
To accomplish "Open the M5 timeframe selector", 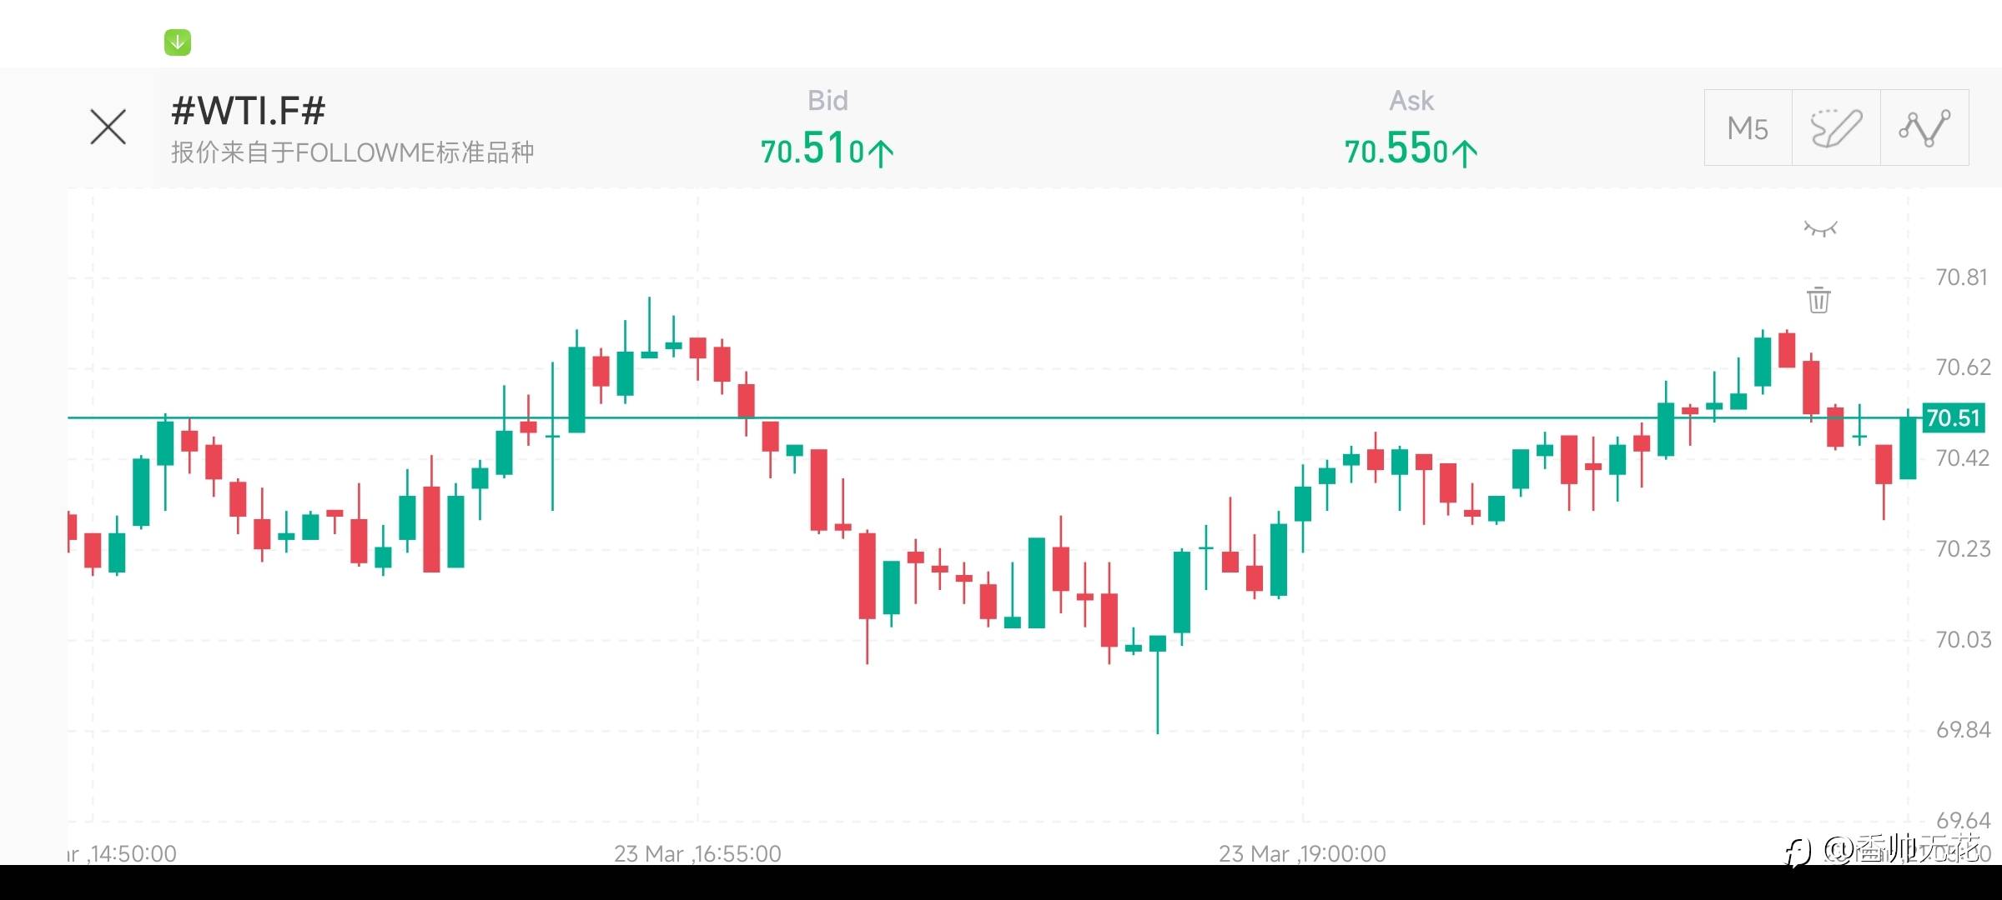I will click(1748, 128).
